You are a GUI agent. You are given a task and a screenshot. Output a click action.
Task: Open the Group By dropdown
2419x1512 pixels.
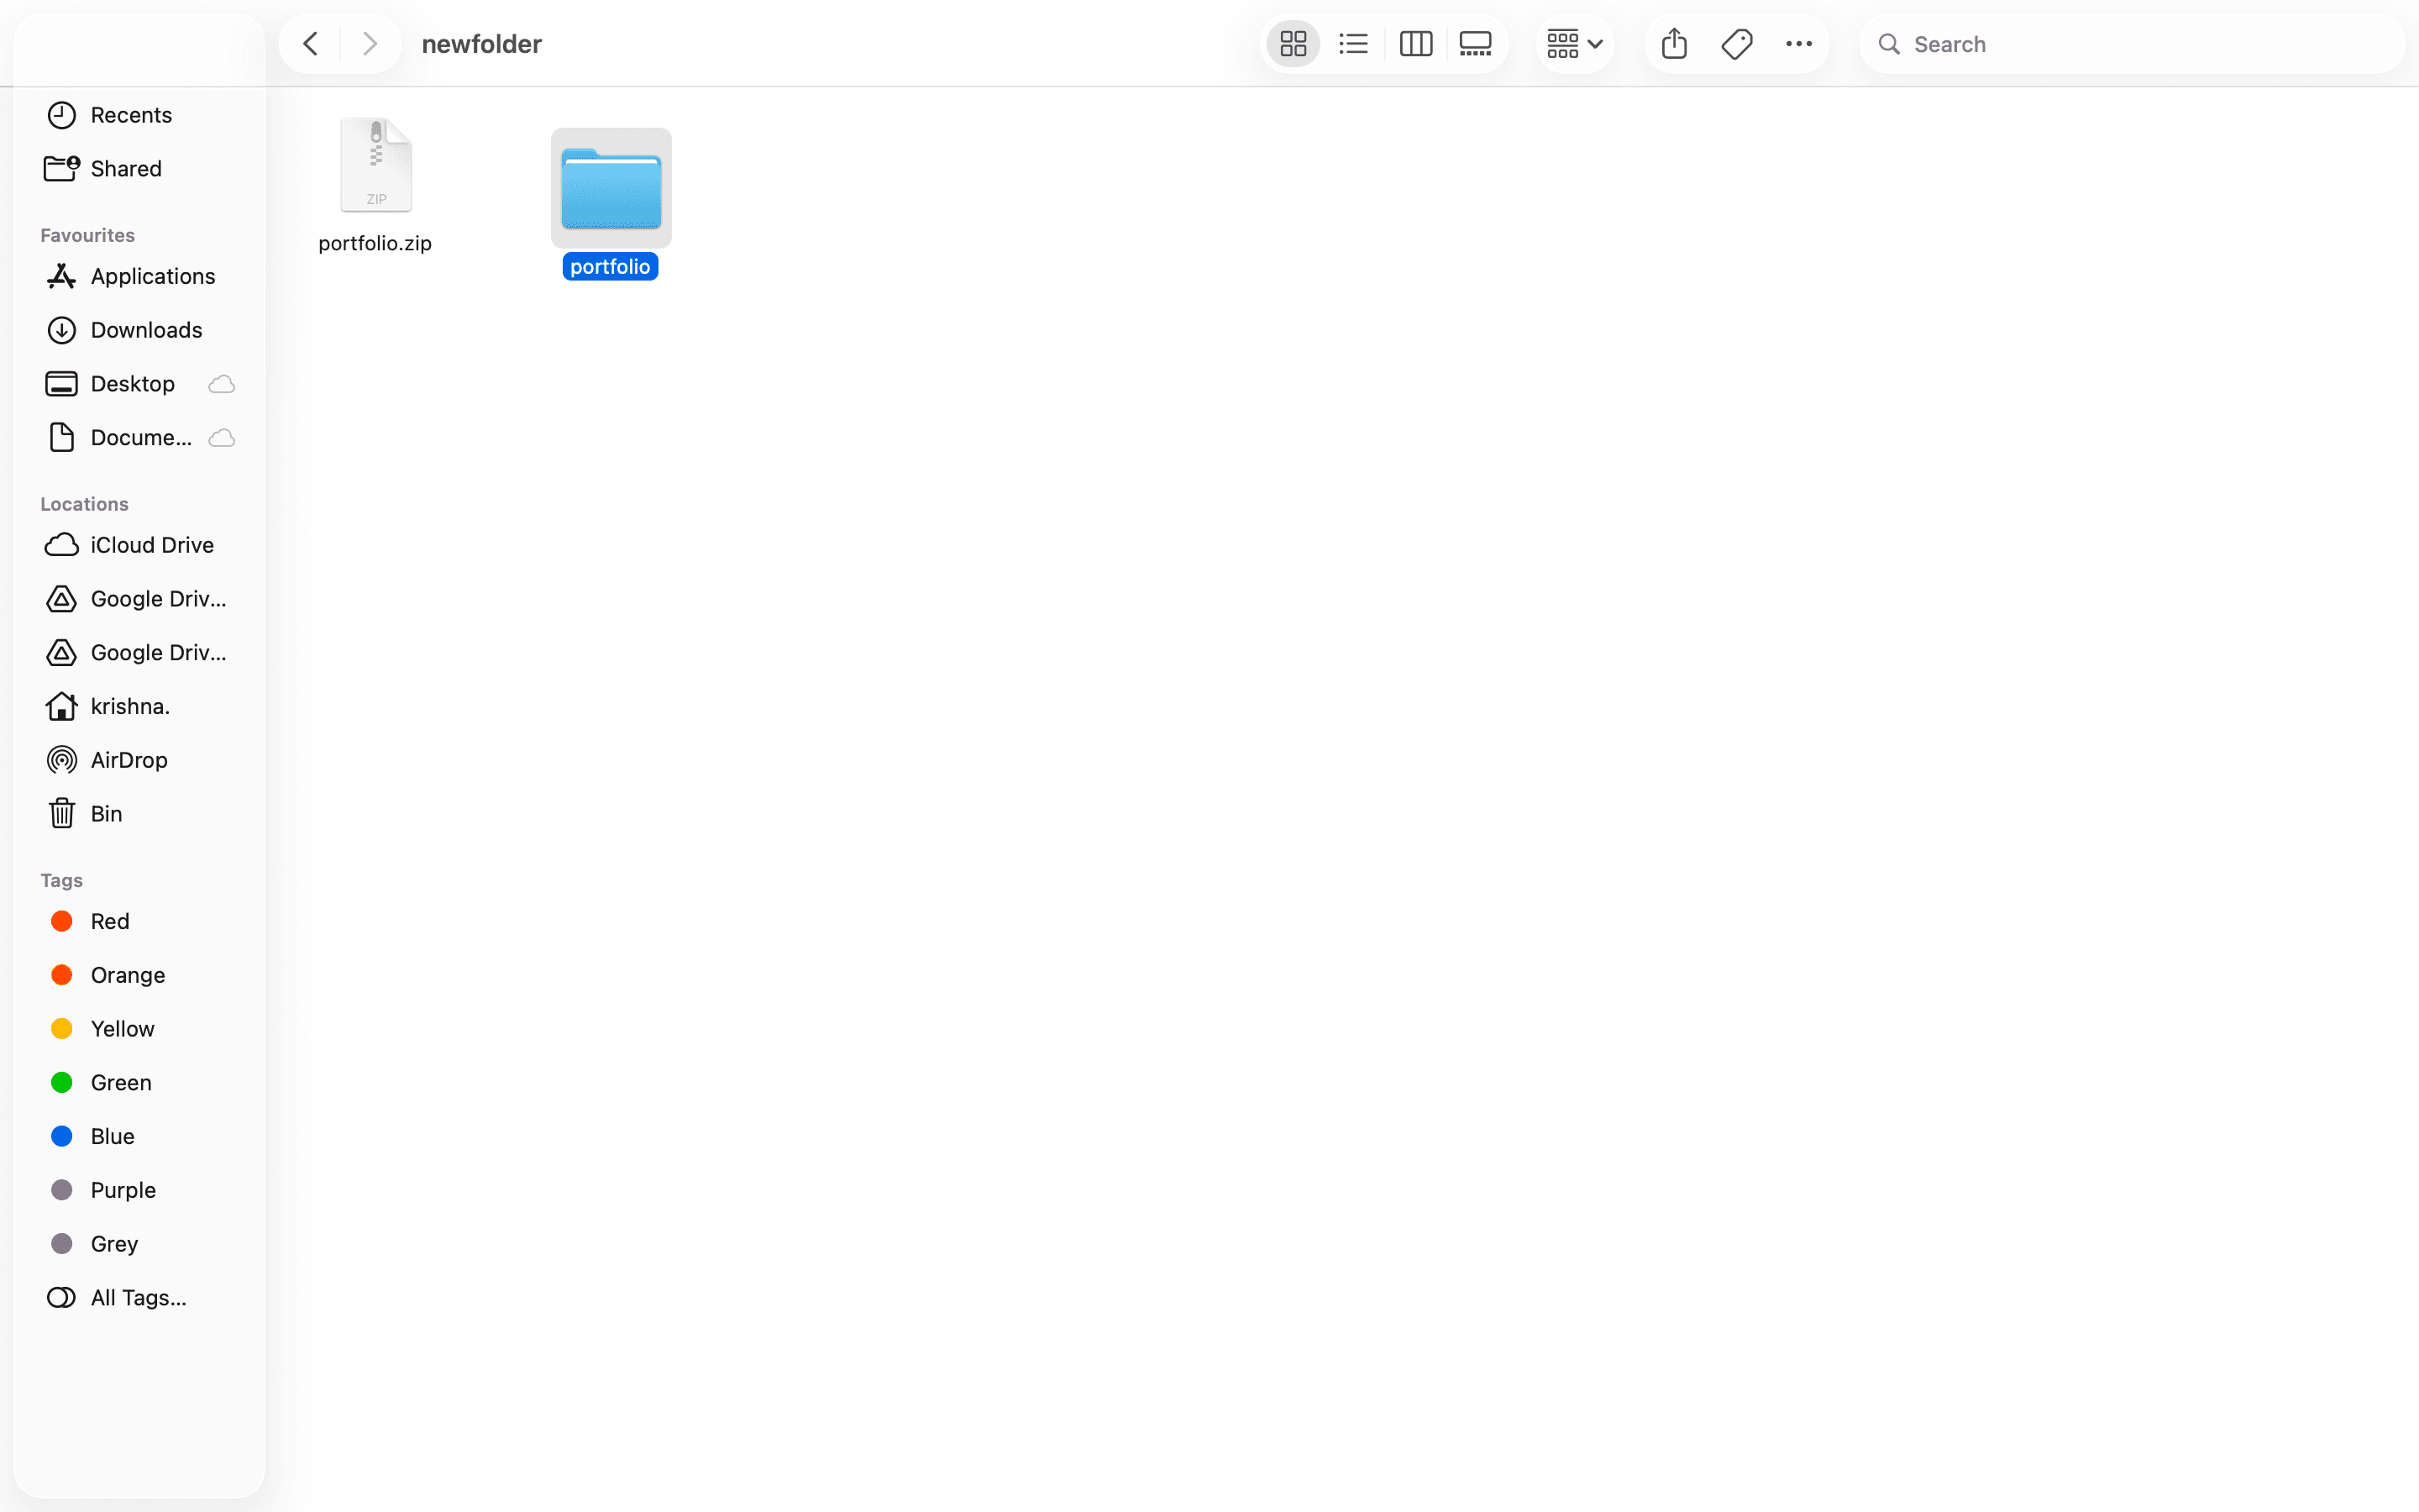pyautogui.click(x=1574, y=44)
